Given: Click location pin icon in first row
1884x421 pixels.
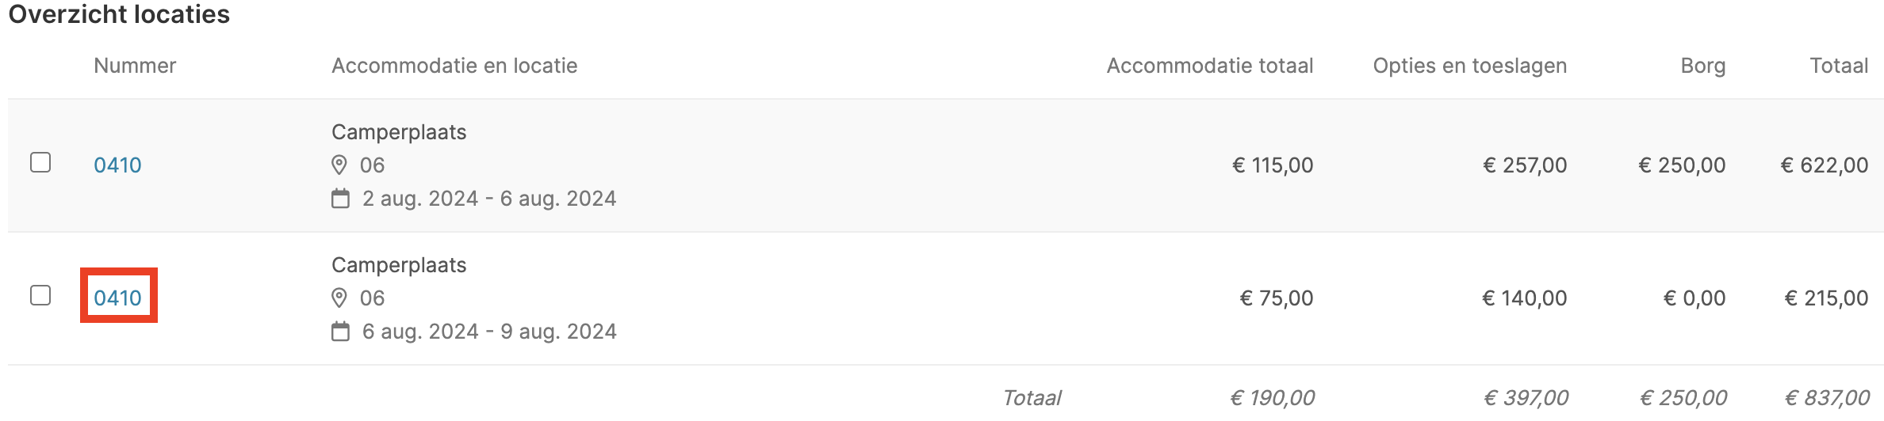Looking at the screenshot, I should (x=339, y=165).
